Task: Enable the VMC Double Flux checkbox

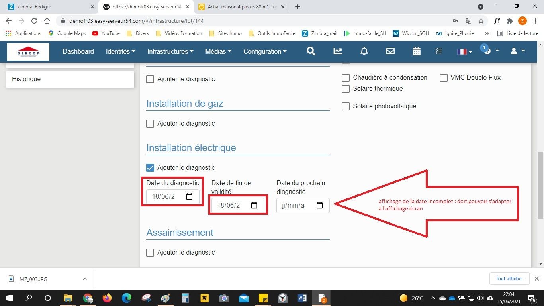Action: click(443, 78)
